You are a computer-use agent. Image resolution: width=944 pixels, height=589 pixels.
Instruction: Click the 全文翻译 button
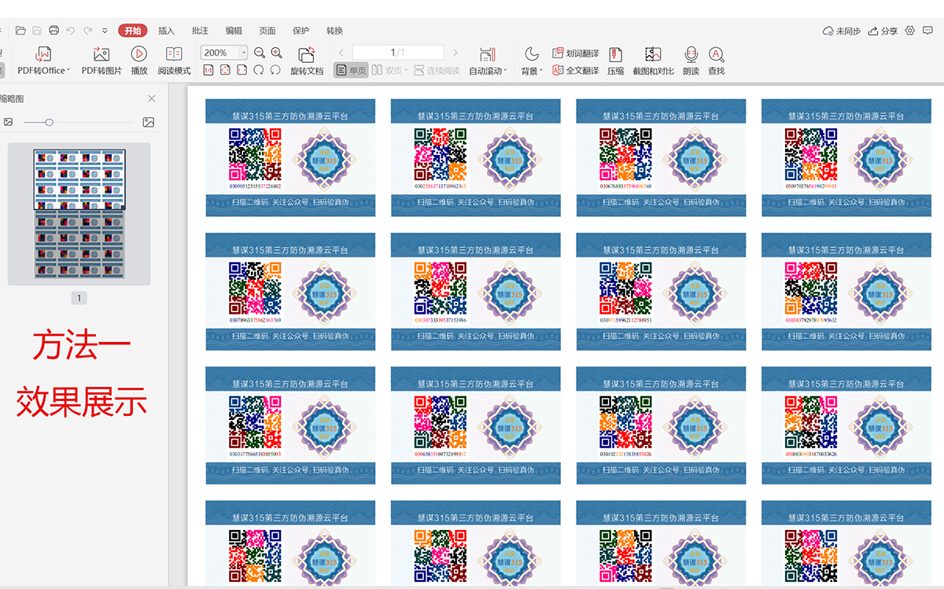(576, 71)
